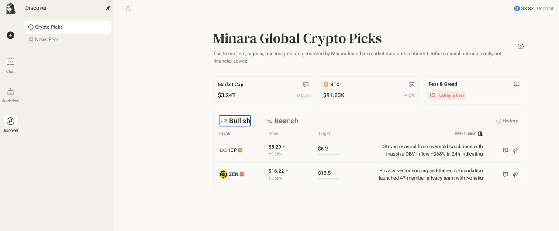The width and height of the screenshot is (559, 231).
Task: Click the swap icon on ICP row
Action: [x=515, y=150]
